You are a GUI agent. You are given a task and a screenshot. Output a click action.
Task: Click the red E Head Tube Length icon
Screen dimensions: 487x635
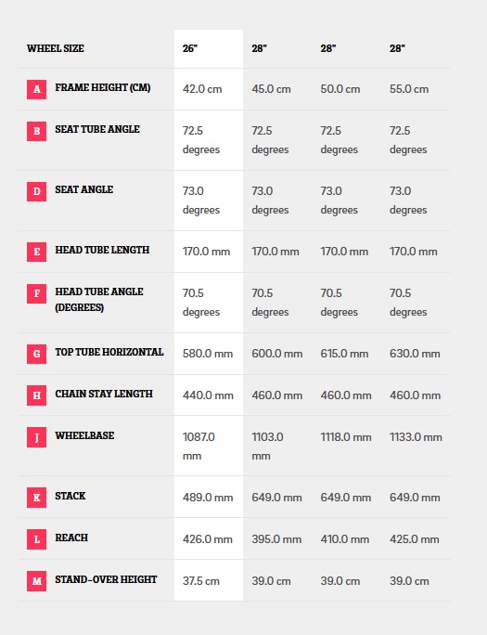[x=36, y=252]
